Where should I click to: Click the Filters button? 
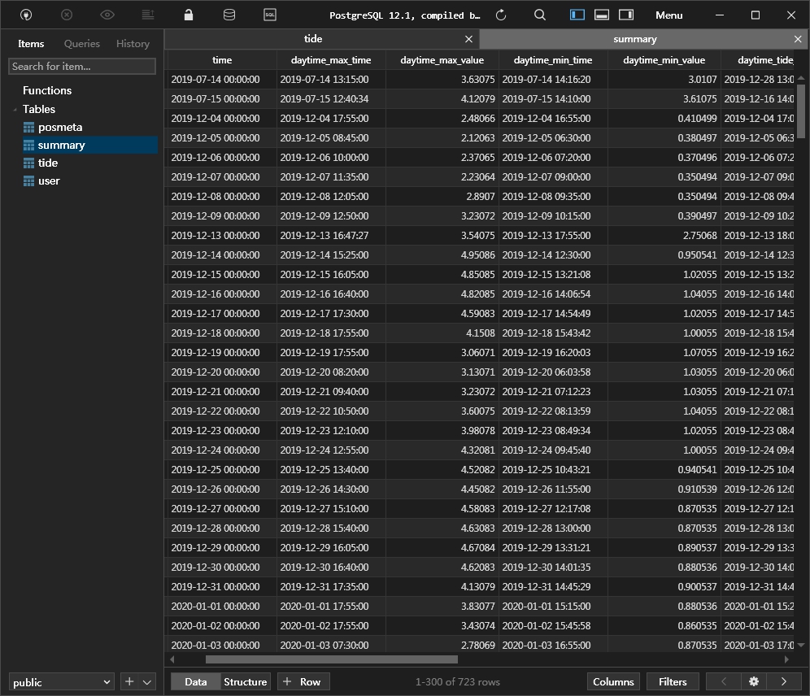coord(673,681)
